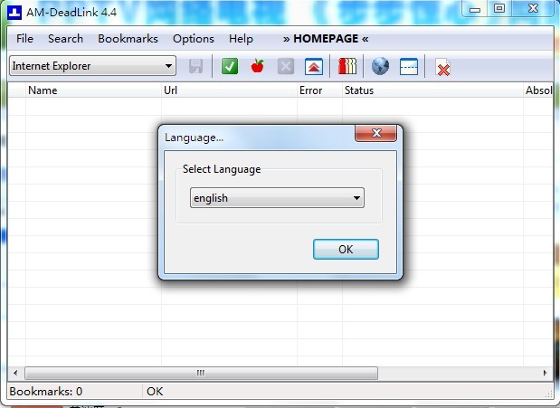
Task: Open the Internet Explorer browser dropdown
Action: coord(92,66)
